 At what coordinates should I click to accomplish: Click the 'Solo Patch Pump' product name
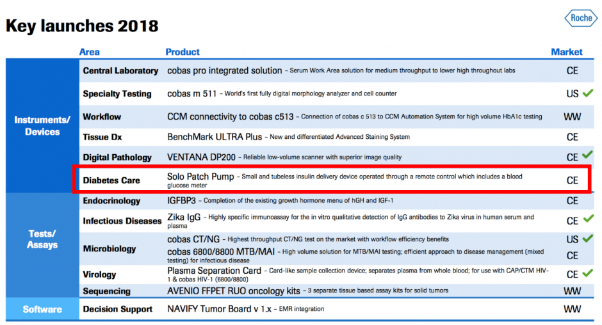pos(200,177)
